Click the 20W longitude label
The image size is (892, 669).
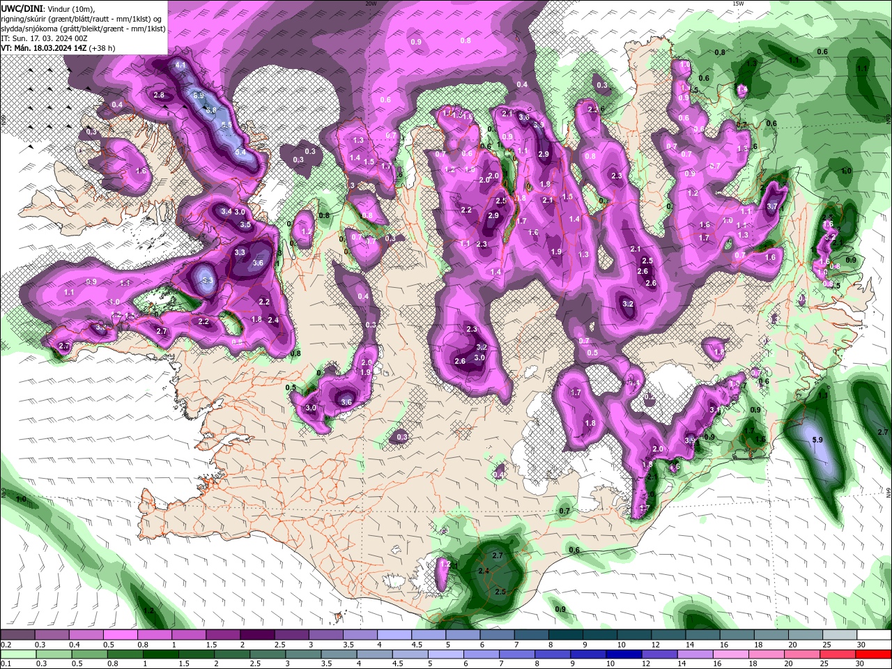[x=371, y=3]
